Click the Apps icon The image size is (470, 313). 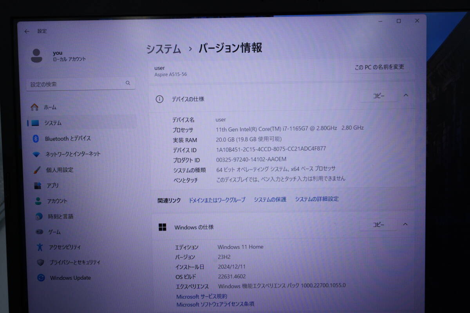pyautogui.click(x=38, y=185)
